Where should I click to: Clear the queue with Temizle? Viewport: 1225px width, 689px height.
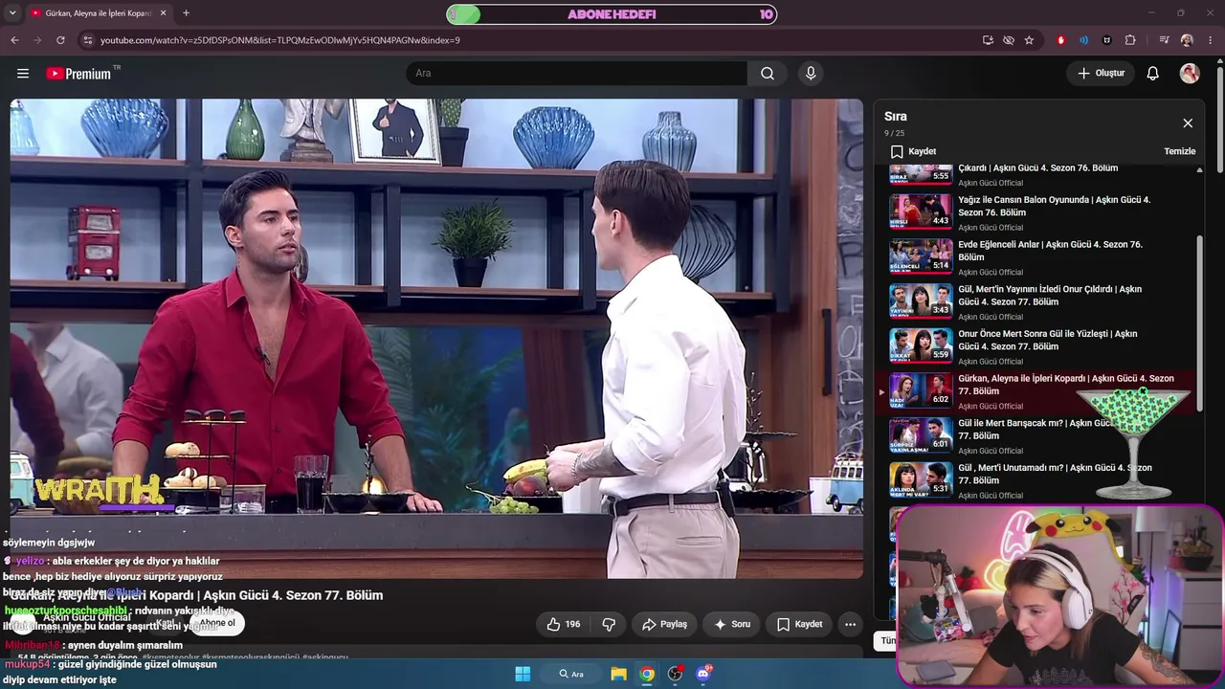(x=1179, y=151)
